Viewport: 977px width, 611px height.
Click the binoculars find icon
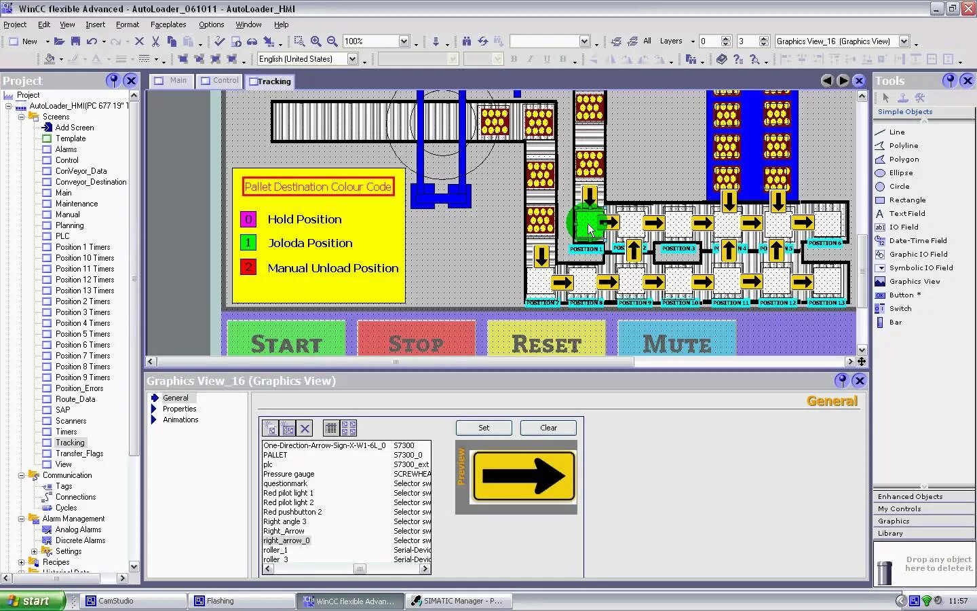pos(467,41)
